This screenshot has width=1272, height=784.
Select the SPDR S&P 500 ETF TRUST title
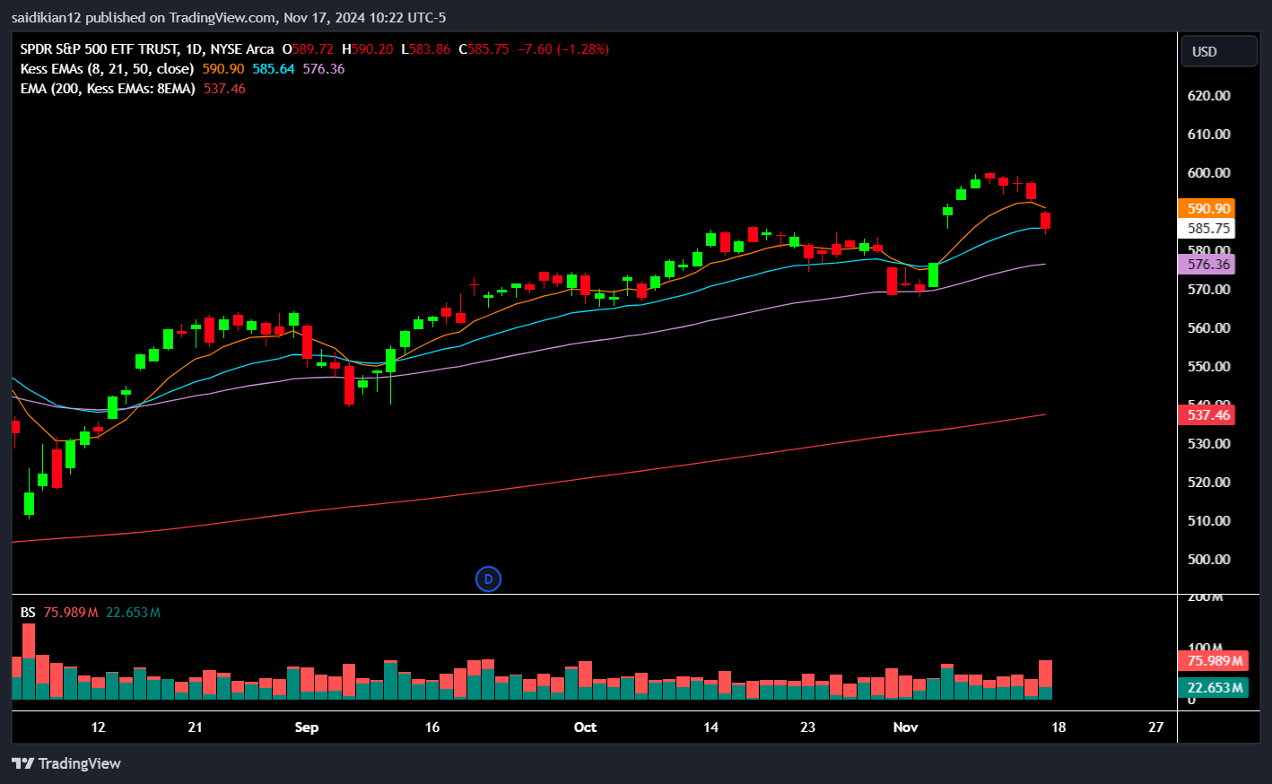(147, 49)
